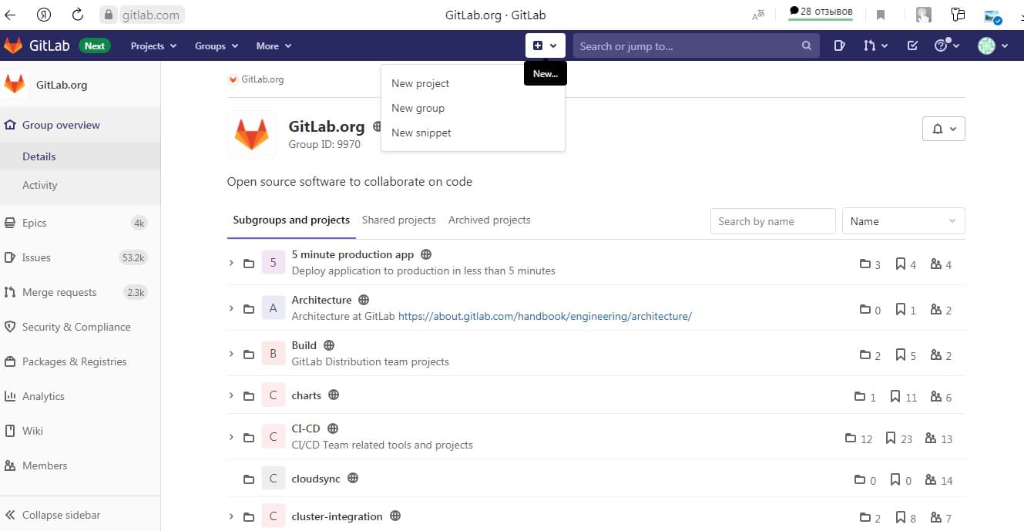This screenshot has width=1024, height=531.
Task: Expand the CI-CD subgroup
Action: coord(231,438)
